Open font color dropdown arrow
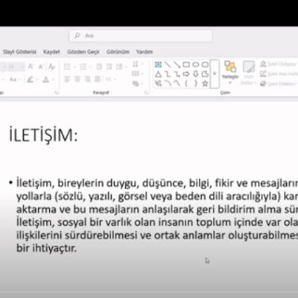Image resolution: width=298 pixels, height=298 pixels. point(53,79)
